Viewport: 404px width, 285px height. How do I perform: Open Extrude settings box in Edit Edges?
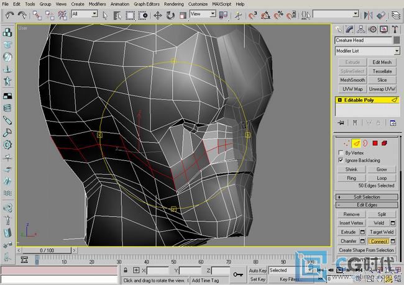(362, 232)
